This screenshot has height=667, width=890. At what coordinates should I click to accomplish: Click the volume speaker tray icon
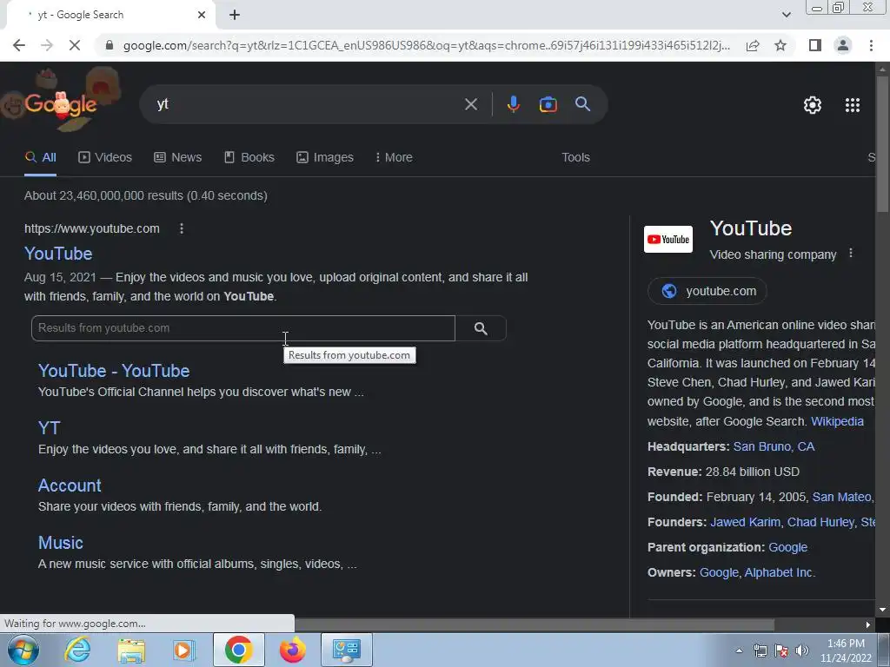click(801, 650)
